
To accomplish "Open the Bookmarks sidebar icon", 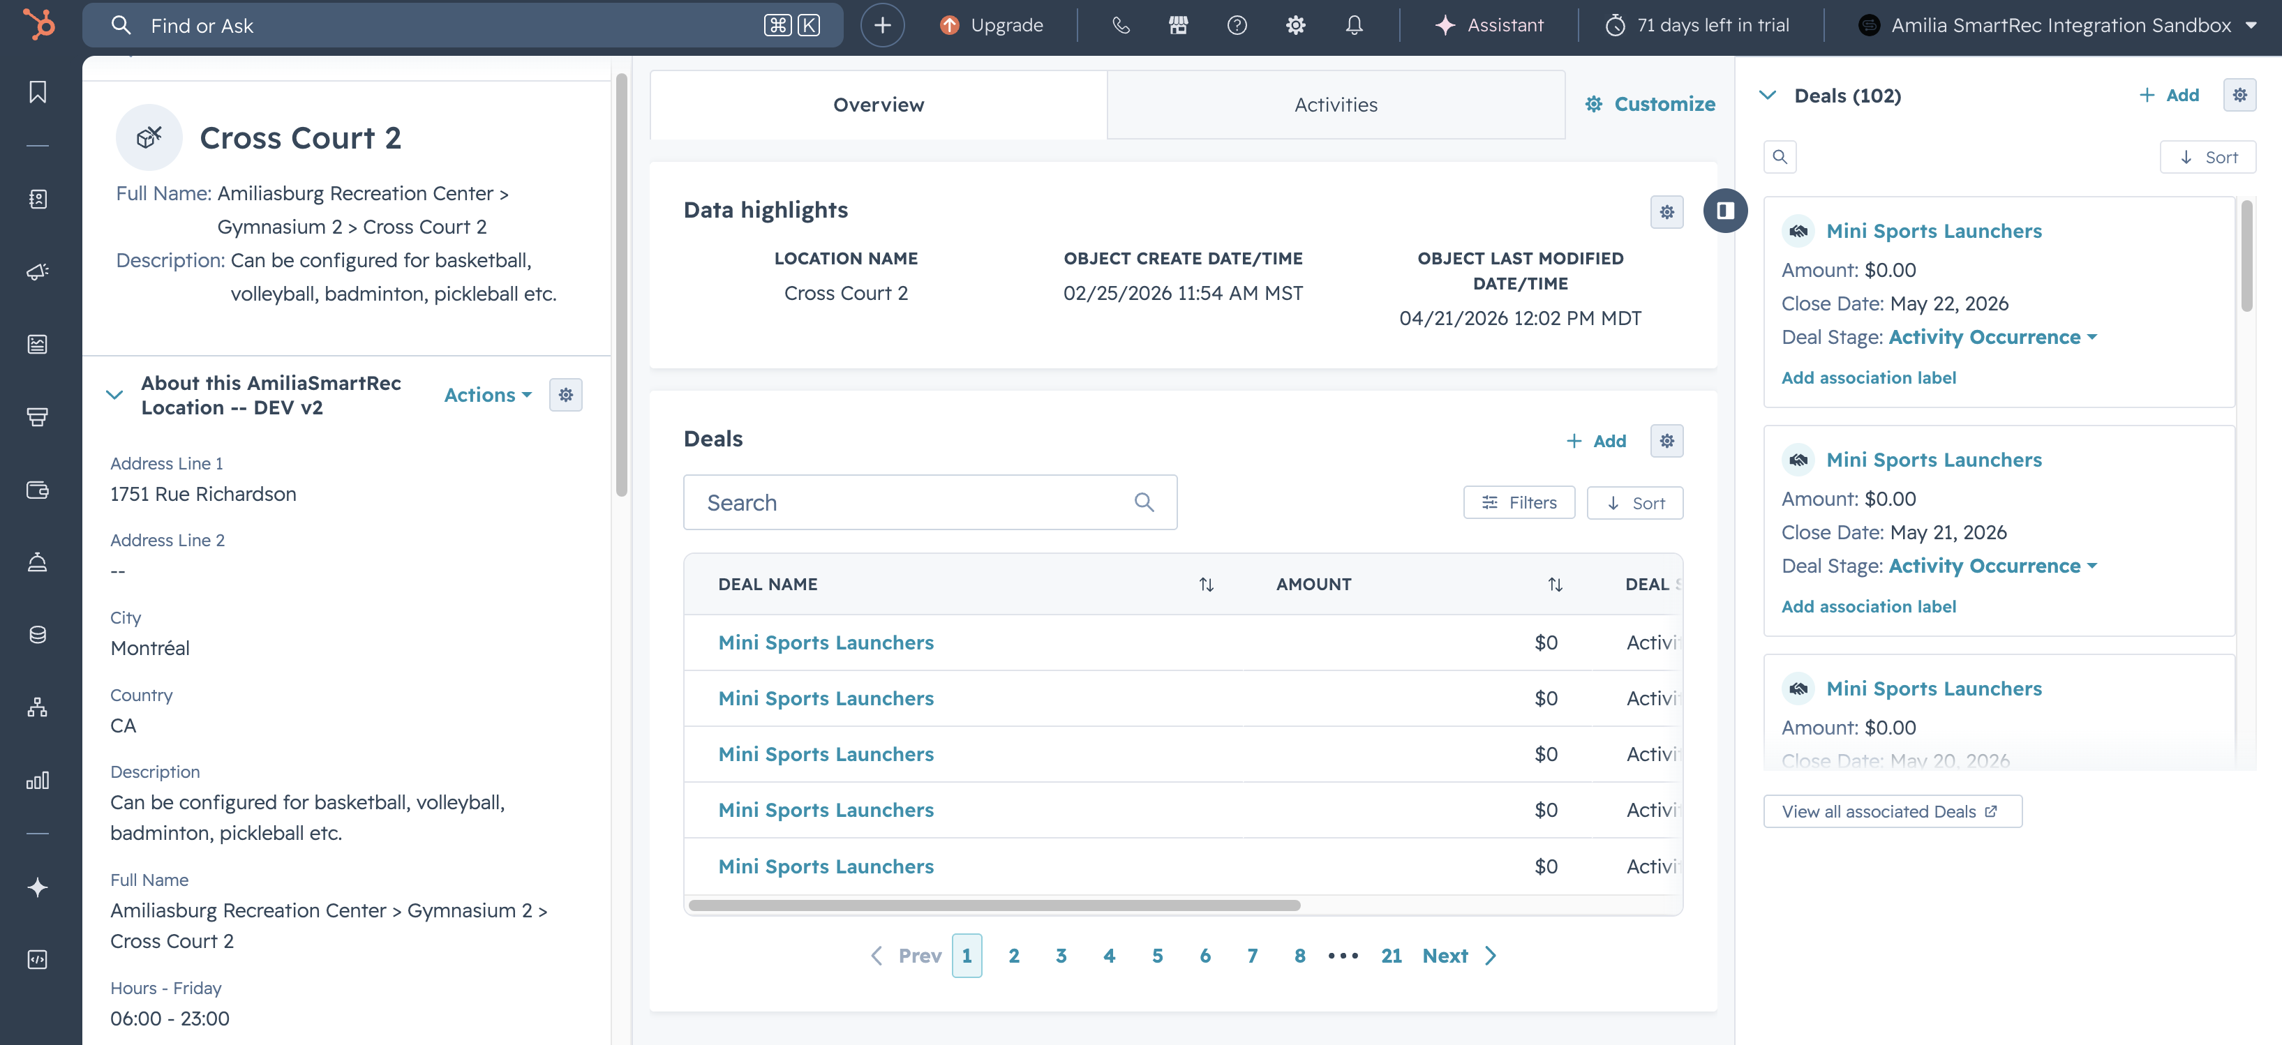I will pyautogui.click(x=37, y=92).
